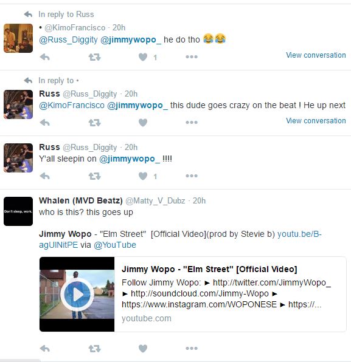The height and width of the screenshot is (362, 351).
Task: Reply to "Y'all sleepin on" tweet
Action: click(x=45, y=176)
